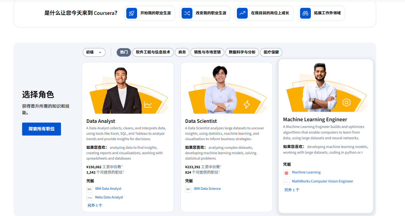Click the red logo beside Machine Learning credential

click(x=286, y=173)
